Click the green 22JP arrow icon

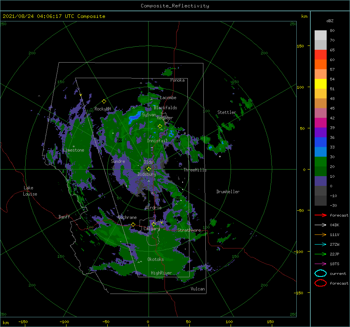click(x=320, y=254)
